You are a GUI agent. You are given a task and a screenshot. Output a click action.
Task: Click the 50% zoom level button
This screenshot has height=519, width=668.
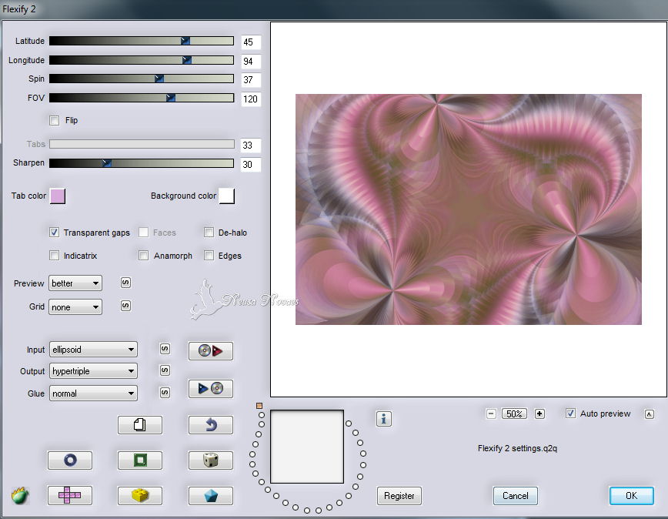(515, 414)
